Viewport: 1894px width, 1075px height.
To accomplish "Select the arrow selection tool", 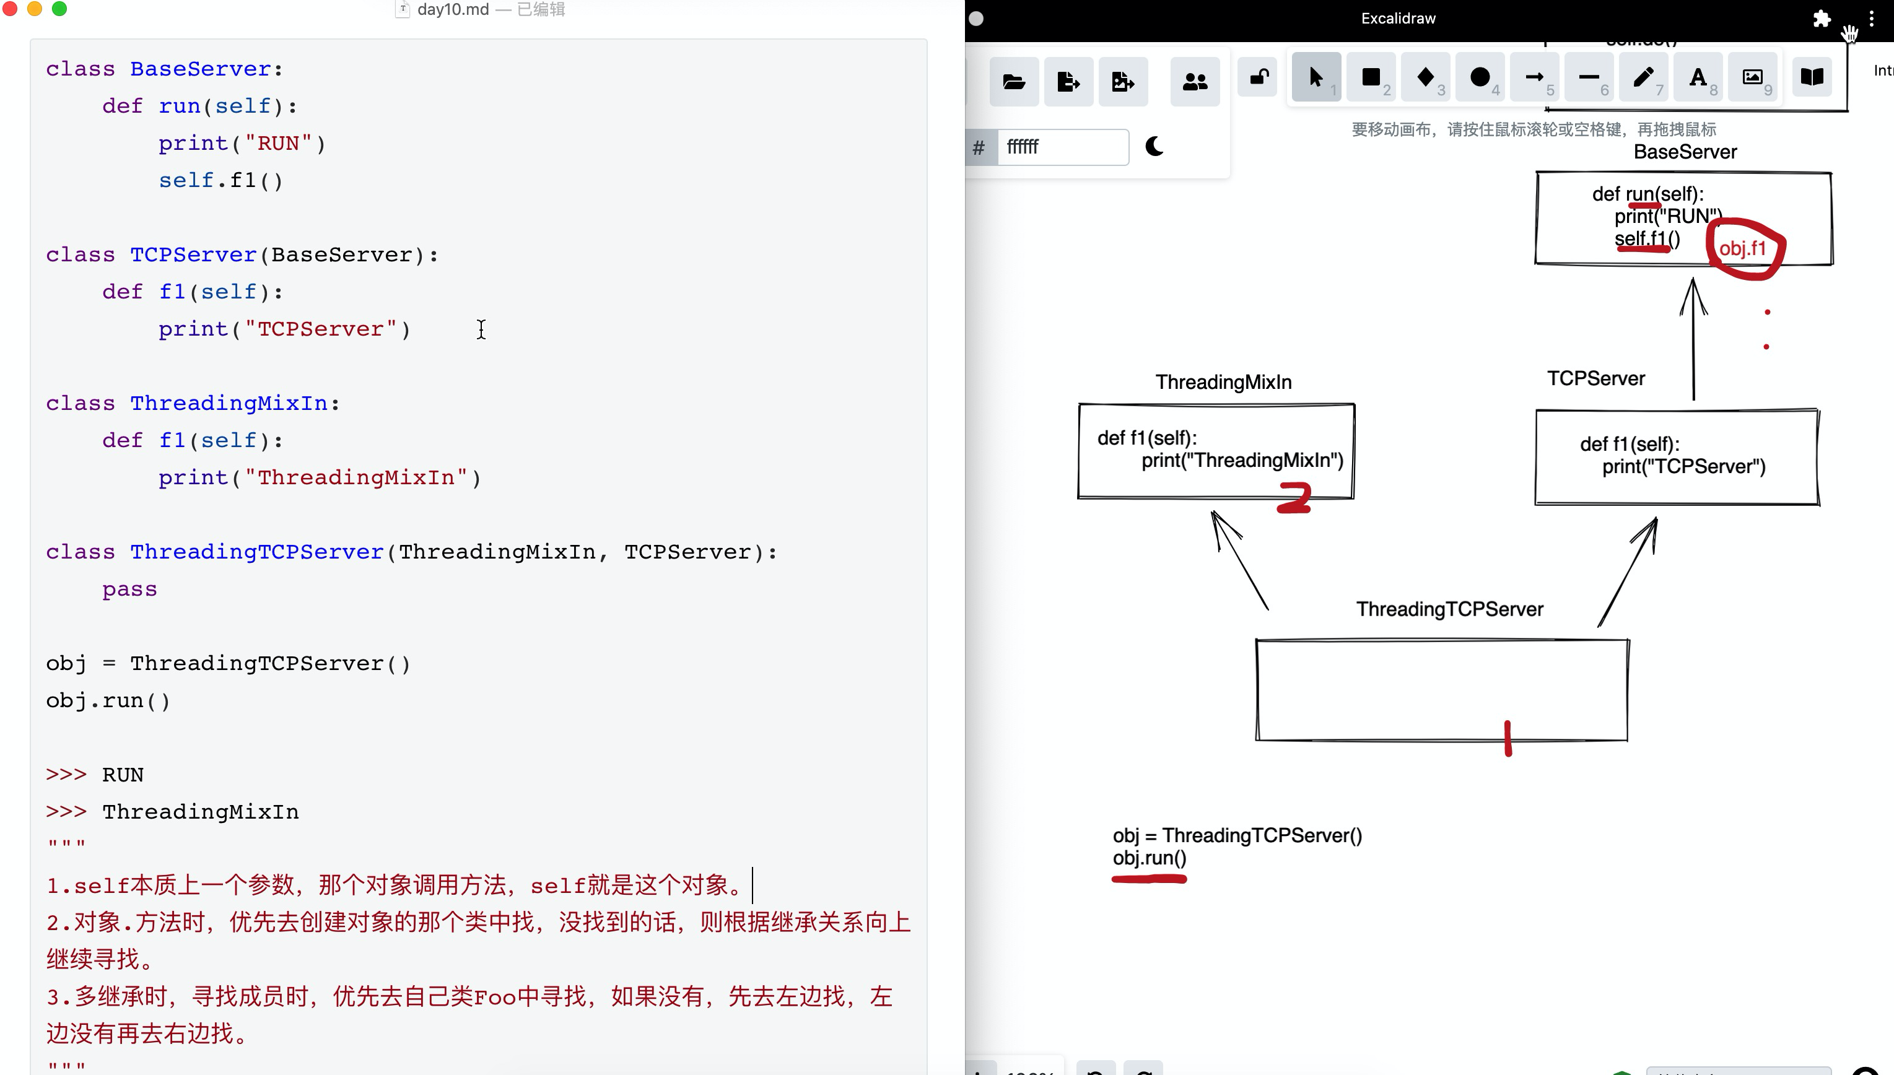I will pos(1316,77).
